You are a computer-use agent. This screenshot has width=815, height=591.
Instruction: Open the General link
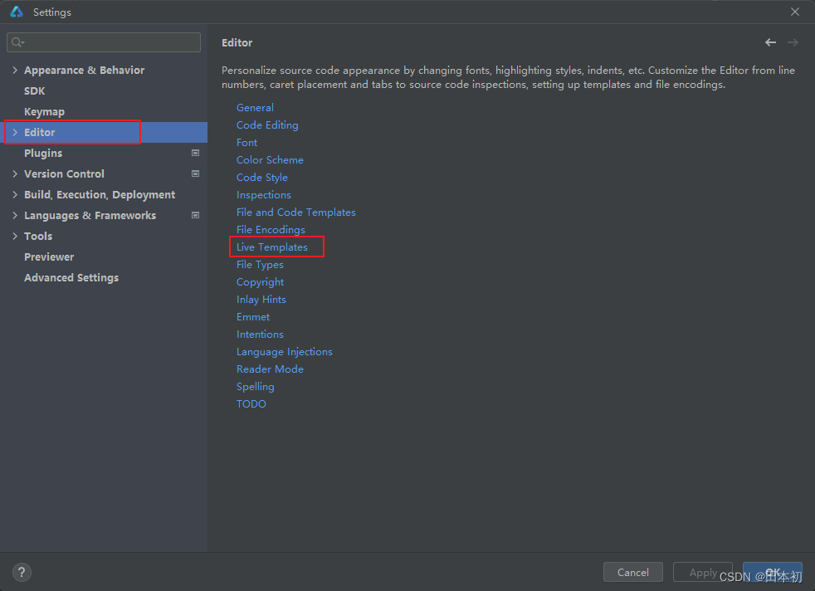tap(255, 108)
